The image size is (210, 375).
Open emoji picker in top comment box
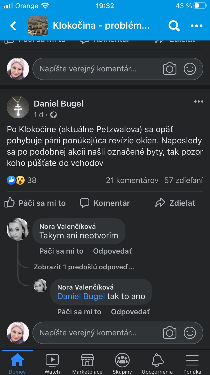[190, 69]
